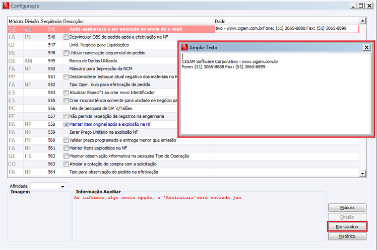
Task: Click the Por Usuário button
Action: (x=347, y=227)
